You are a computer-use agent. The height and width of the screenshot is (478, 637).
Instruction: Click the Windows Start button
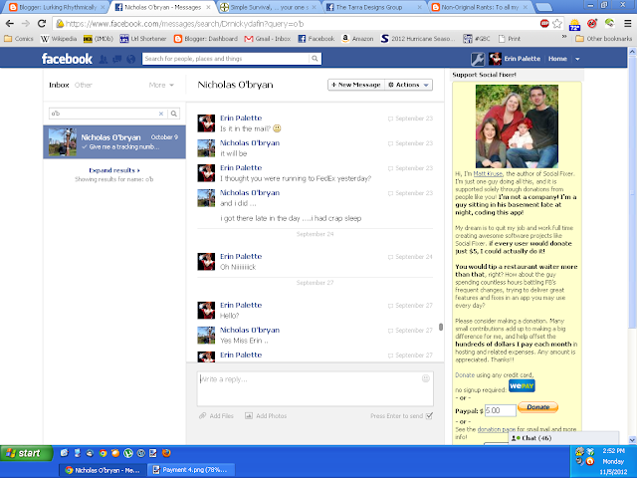(27, 453)
